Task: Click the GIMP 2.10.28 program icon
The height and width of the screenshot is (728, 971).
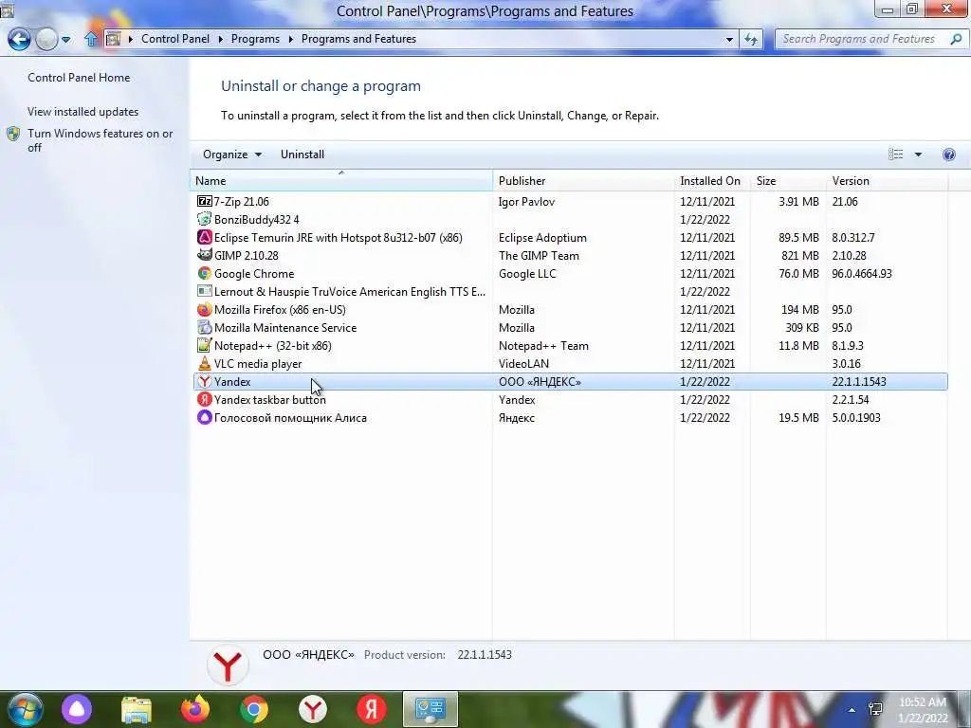Action: [x=205, y=255]
